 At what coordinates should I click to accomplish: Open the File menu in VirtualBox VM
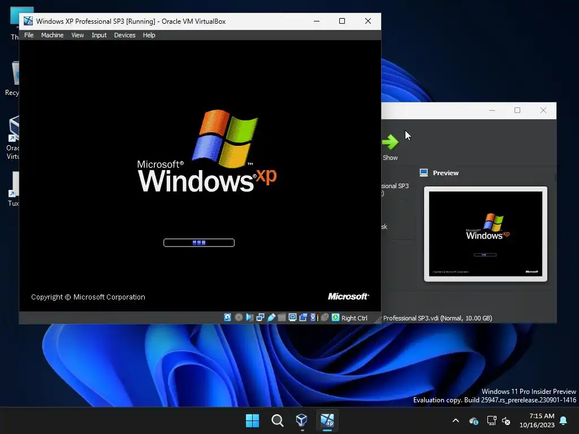[x=29, y=35]
